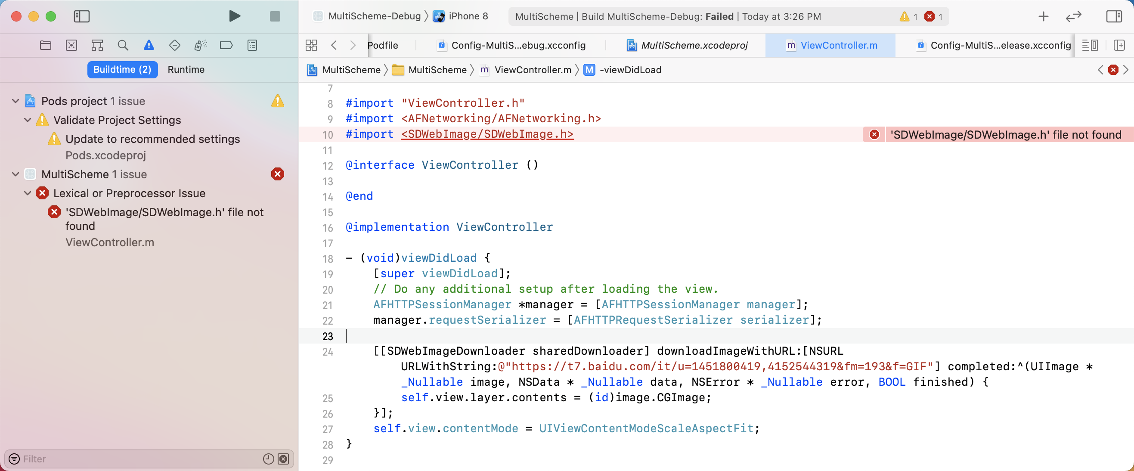Viewport: 1134px width, 471px height.
Task: Open the Report navigator icon
Action: 252,45
